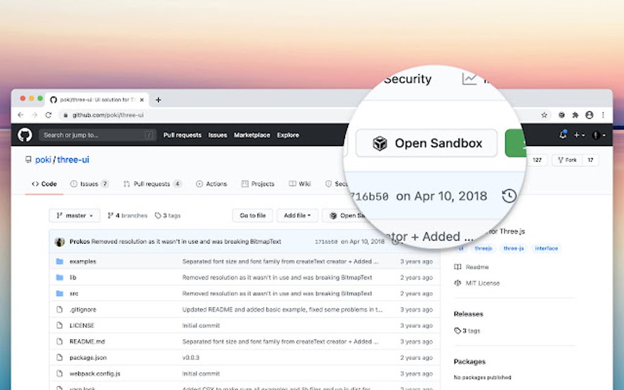Open Chrome three-dot menu
This screenshot has width=624, height=390.
click(603, 115)
